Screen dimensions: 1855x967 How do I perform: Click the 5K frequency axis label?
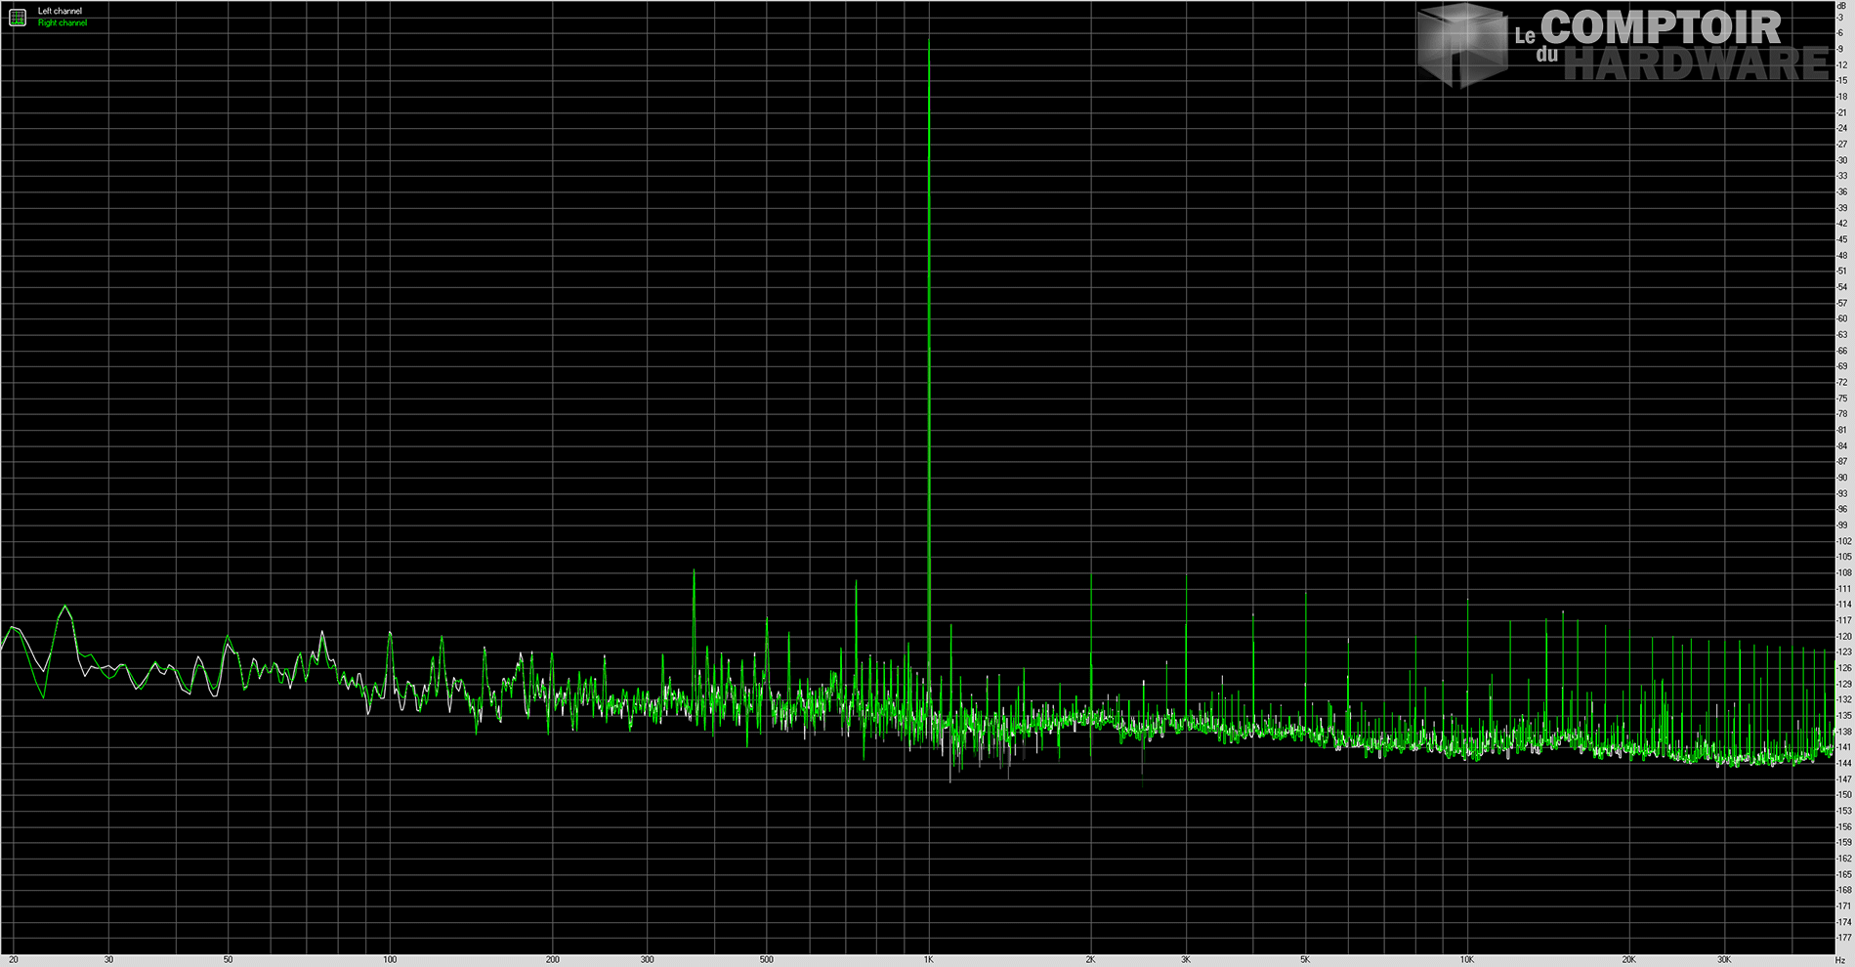(x=1304, y=960)
